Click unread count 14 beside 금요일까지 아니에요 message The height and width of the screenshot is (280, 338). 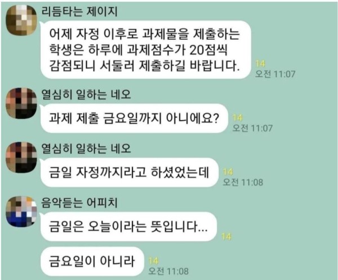point(238,118)
